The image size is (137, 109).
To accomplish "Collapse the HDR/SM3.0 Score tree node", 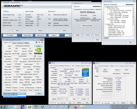I will pos(107,14).
